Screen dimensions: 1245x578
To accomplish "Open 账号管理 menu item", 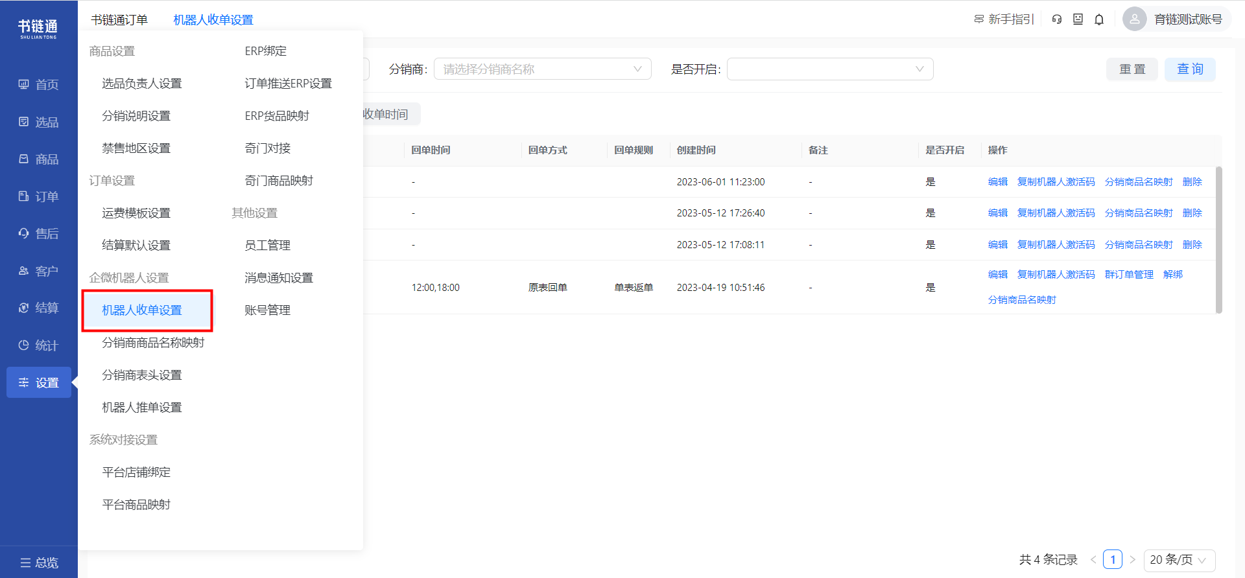I will (x=268, y=310).
